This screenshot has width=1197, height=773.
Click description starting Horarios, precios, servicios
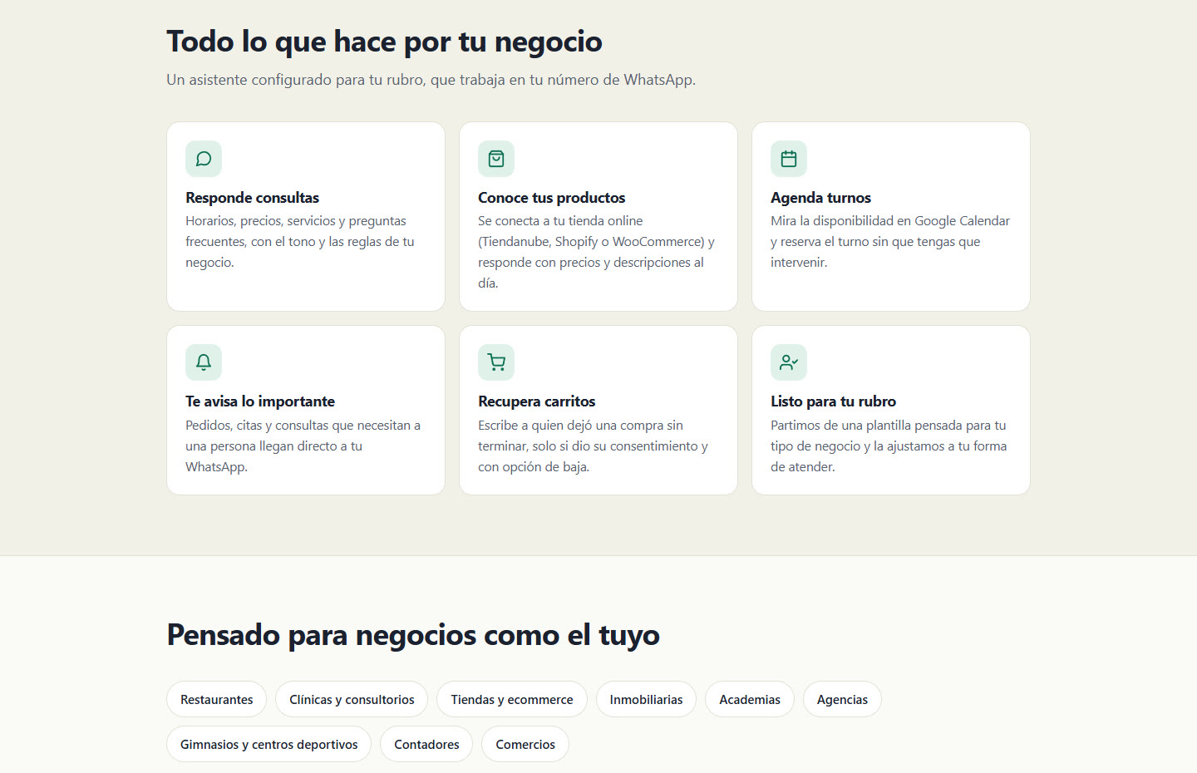(x=300, y=242)
